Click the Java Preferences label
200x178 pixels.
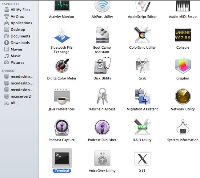(x=62, y=109)
